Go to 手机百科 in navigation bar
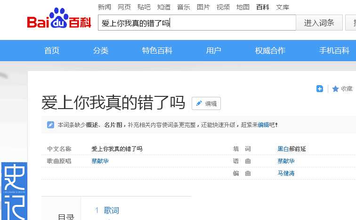356x220 pixels. coord(334,51)
